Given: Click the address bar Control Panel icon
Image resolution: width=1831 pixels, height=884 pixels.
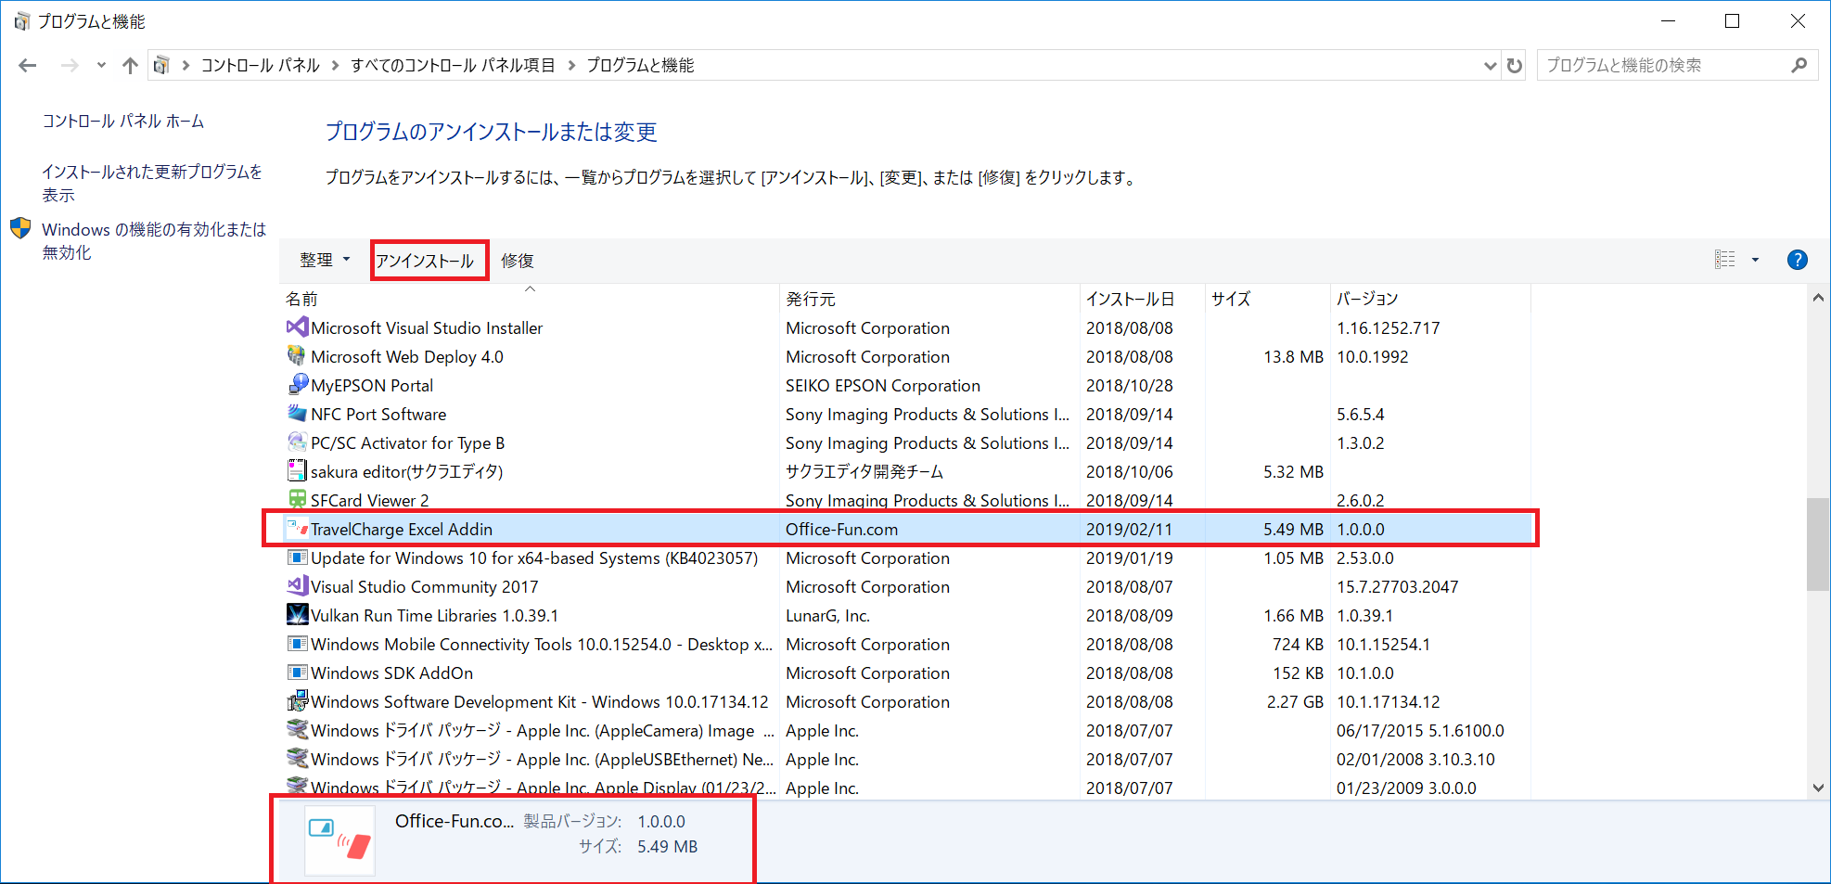Looking at the screenshot, I should [161, 65].
